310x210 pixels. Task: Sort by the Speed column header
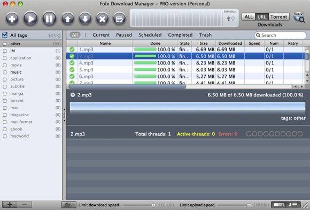tap(254, 43)
